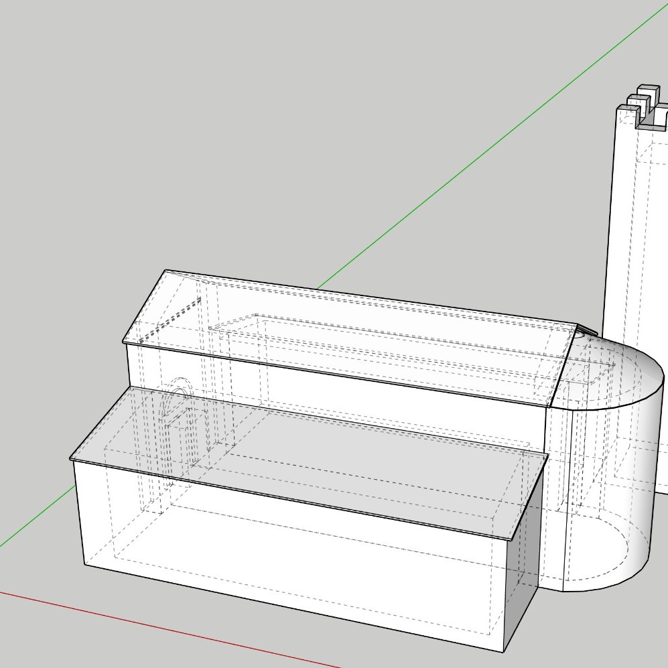Select the curved apse wall surface
The image size is (668, 668).
tap(637, 469)
